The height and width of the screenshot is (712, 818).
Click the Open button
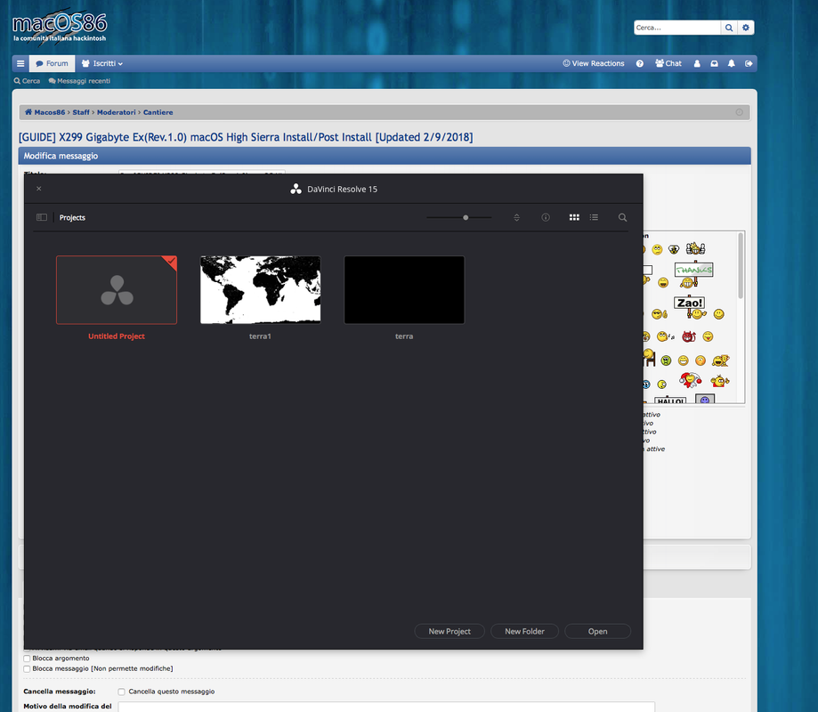(x=597, y=631)
